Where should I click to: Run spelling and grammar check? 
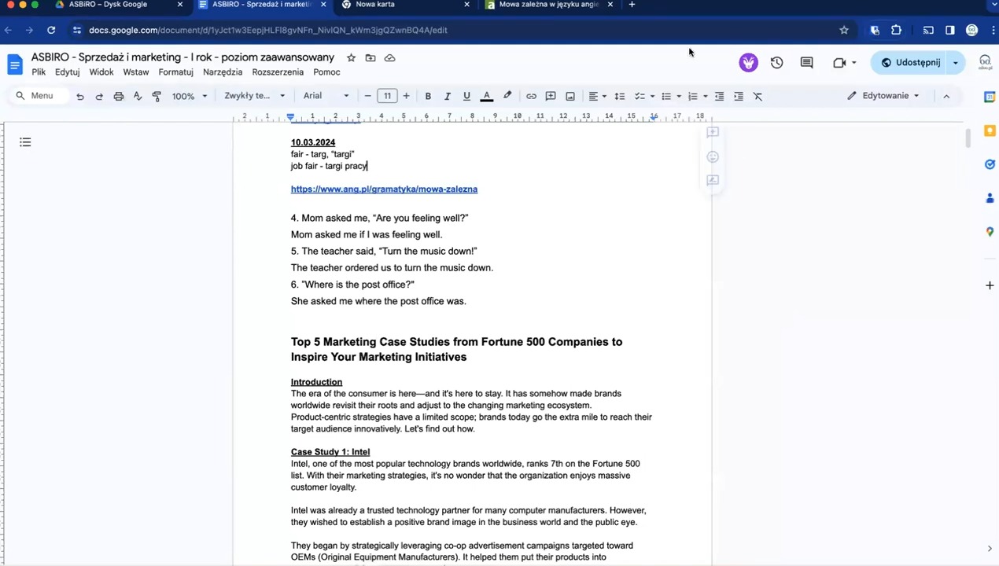[138, 96]
